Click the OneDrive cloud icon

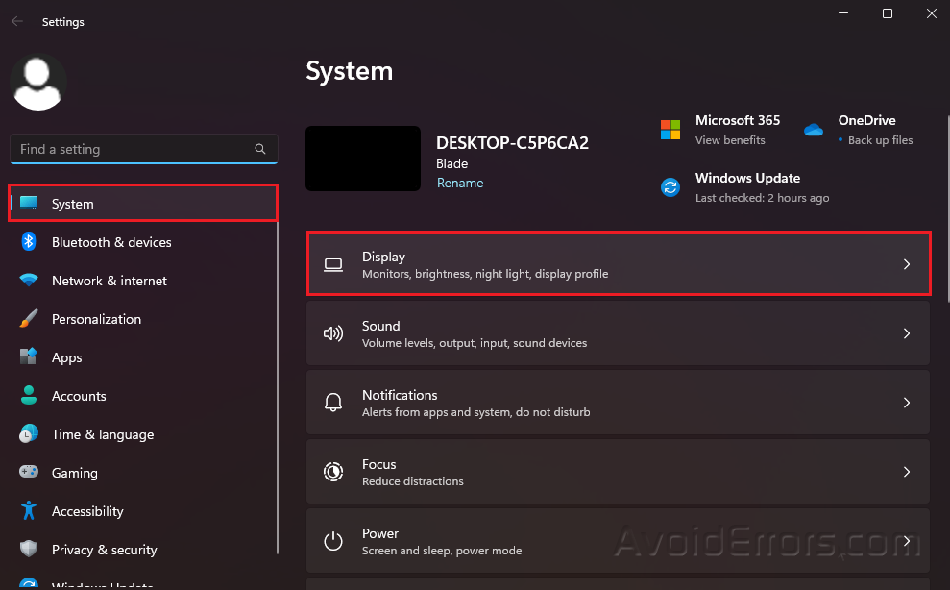pos(814,130)
